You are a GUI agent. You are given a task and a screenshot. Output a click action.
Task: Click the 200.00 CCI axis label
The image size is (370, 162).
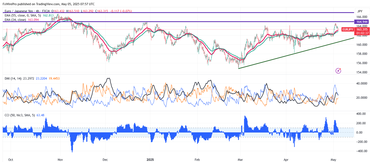point(361,123)
